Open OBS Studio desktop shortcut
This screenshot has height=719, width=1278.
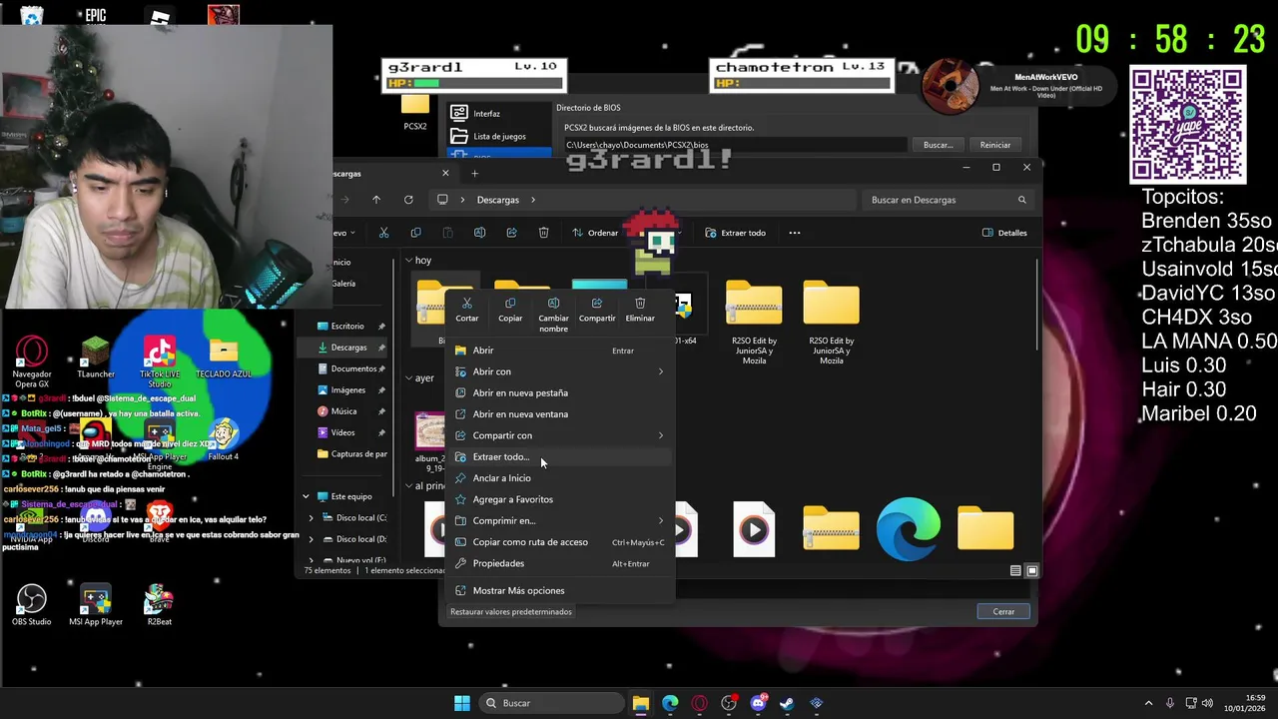coord(32,604)
